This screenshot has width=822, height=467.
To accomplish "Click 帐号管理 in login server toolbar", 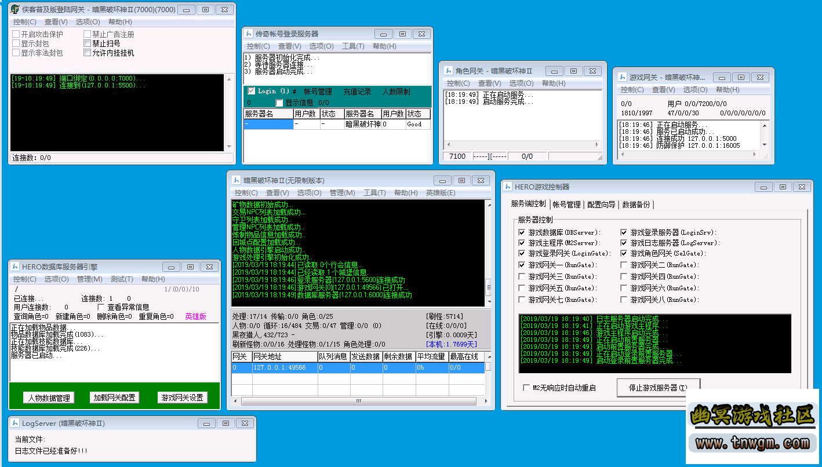I will [x=318, y=92].
